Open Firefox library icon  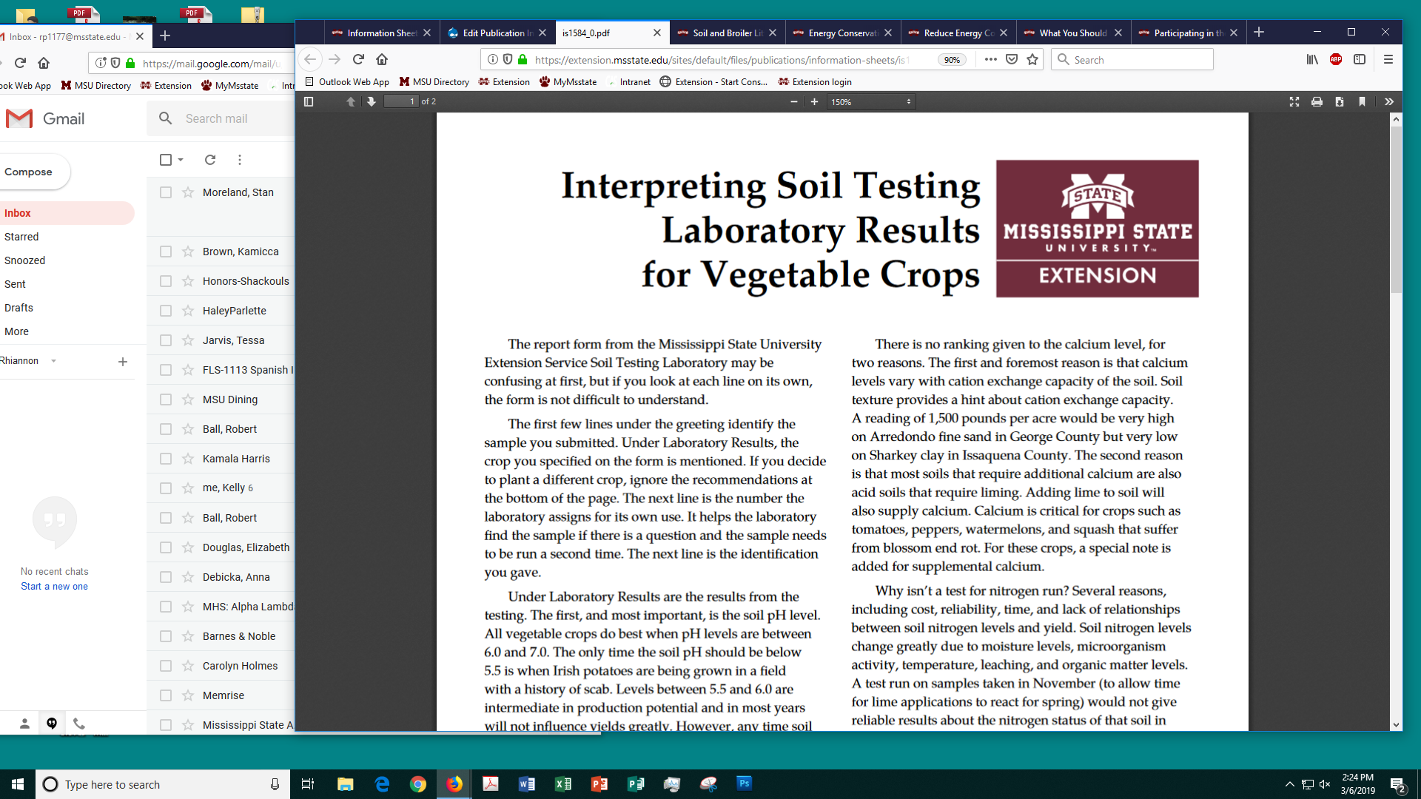1312,59
